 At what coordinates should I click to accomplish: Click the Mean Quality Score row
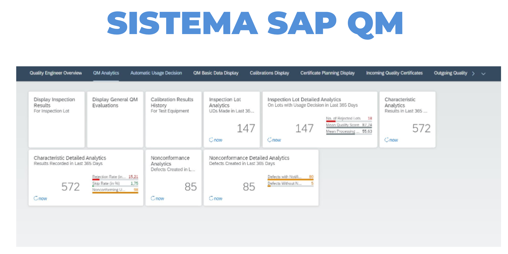click(x=349, y=125)
